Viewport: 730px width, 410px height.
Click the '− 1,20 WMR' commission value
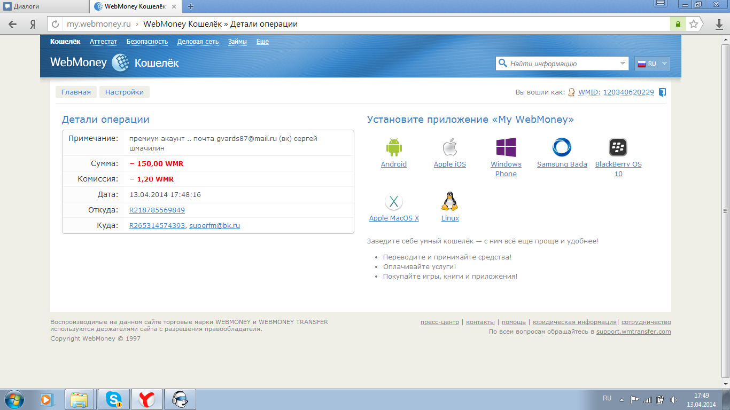(152, 179)
